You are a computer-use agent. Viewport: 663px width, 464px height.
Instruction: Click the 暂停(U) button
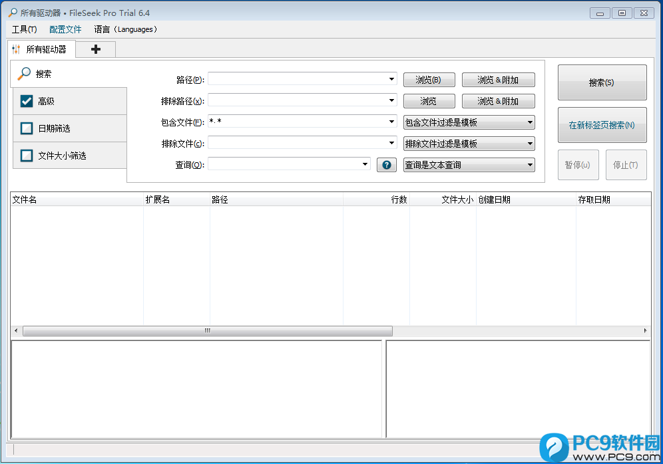point(578,165)
